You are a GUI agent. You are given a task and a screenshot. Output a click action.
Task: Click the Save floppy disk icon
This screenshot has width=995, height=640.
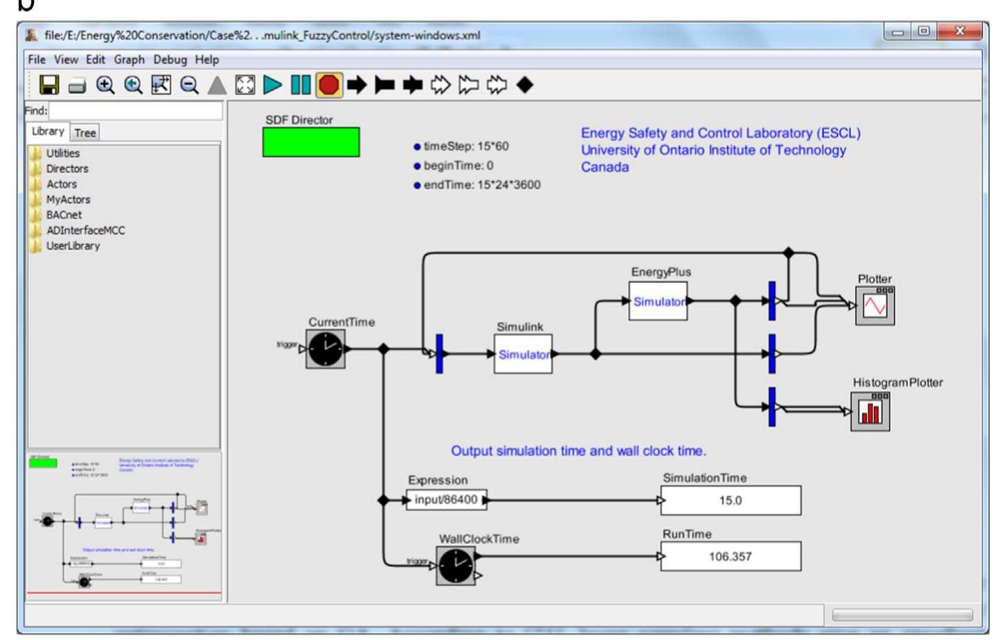tap(49, 85)
